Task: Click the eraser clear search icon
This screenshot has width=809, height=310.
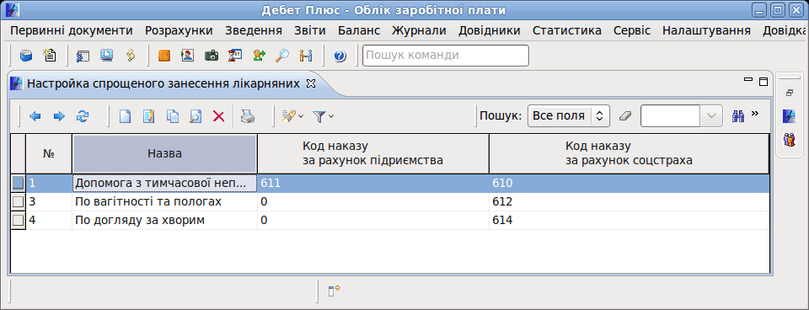Action: (624, 116)
